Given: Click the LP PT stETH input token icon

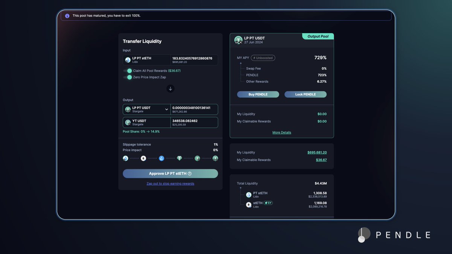Looking at the screenshot, I should pyautogui.click(x=128, y=60).
